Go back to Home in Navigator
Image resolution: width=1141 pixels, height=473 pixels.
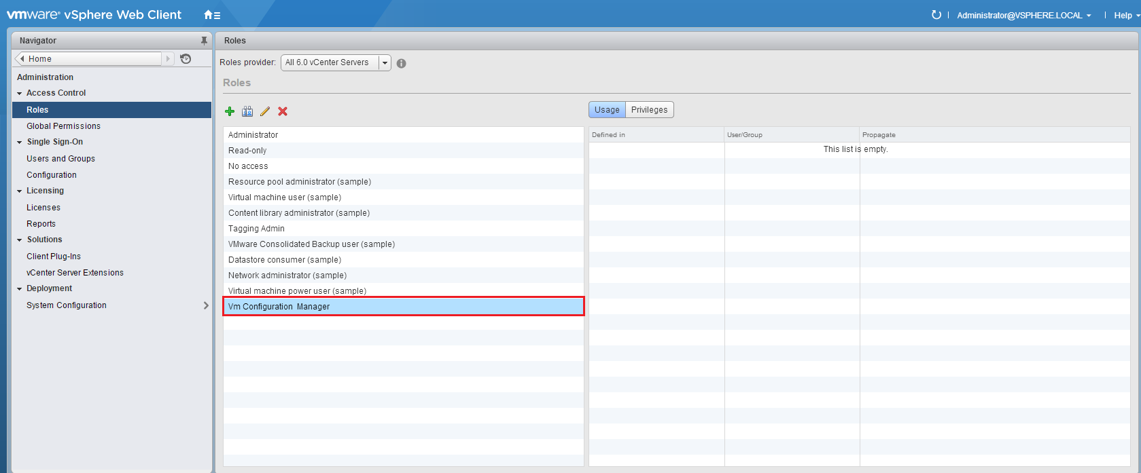[x=88, y=59]
